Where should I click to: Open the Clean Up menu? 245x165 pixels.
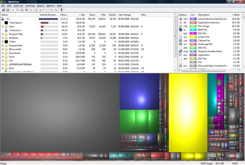pyautogui.click(x=18, y=6)
